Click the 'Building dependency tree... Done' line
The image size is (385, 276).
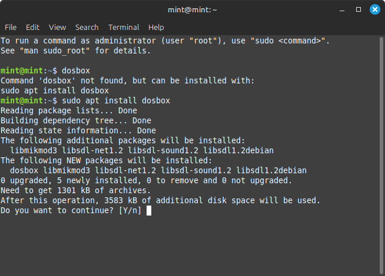coord(76,120)
